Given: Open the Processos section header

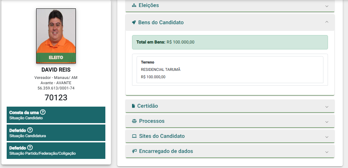Looking at the screenshot, I should (230, 121).
